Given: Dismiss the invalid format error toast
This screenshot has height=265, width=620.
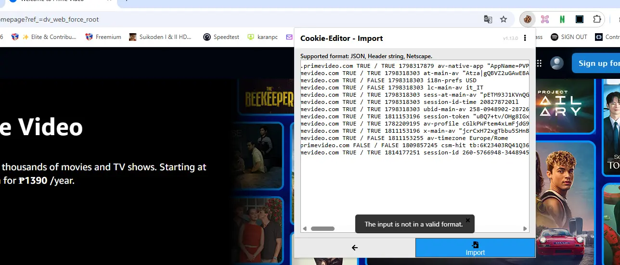Looking at the screenshot, I should pyautogui.click(x=468, y=220).
